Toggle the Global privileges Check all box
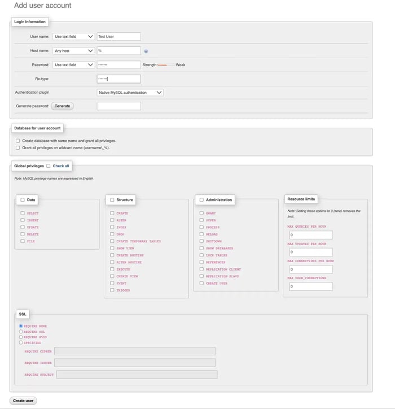This screenshot has height=409, width=395. coord(49,166)
